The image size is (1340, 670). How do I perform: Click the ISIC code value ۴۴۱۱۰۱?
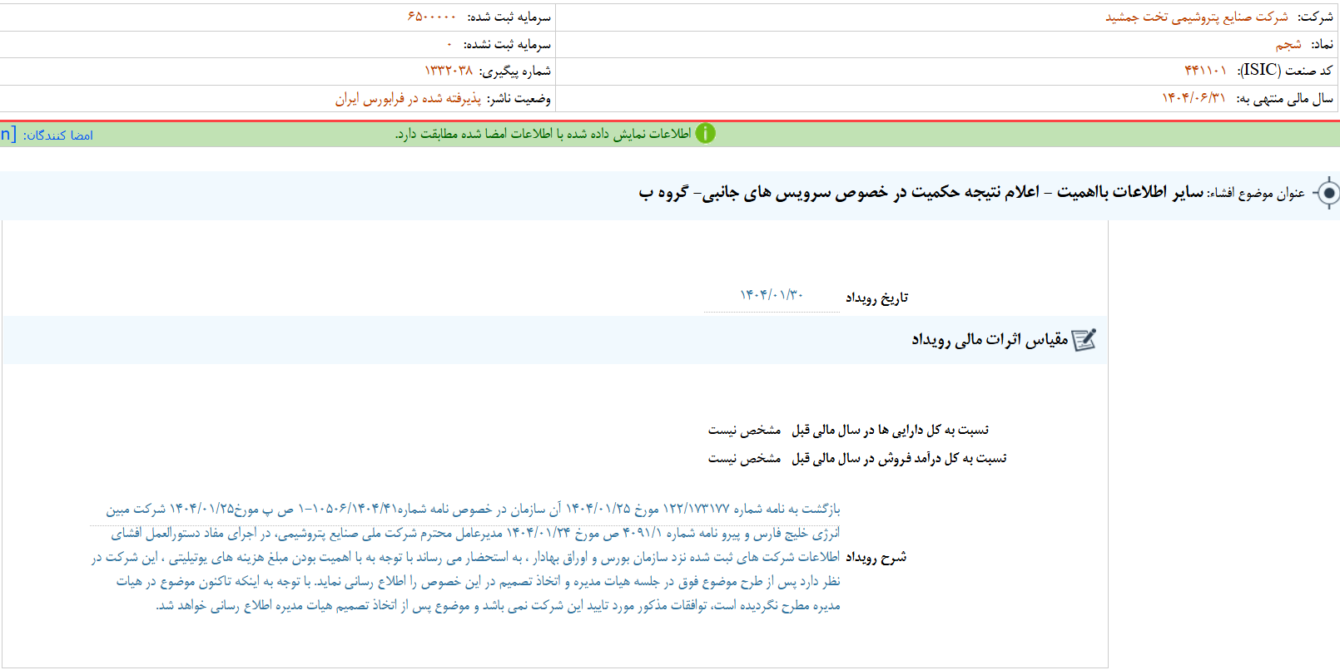click(1205, 71)
